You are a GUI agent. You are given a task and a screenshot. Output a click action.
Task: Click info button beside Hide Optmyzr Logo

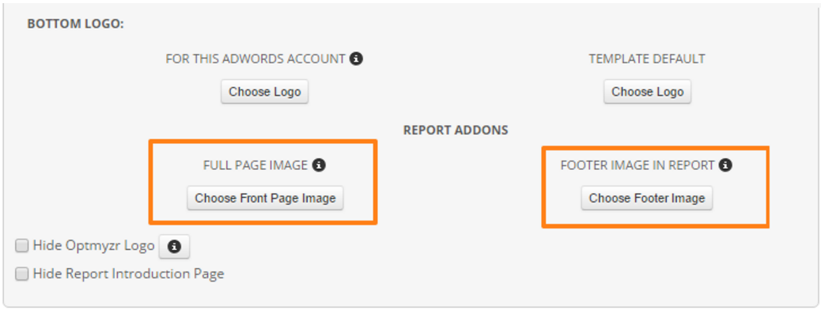174,247
